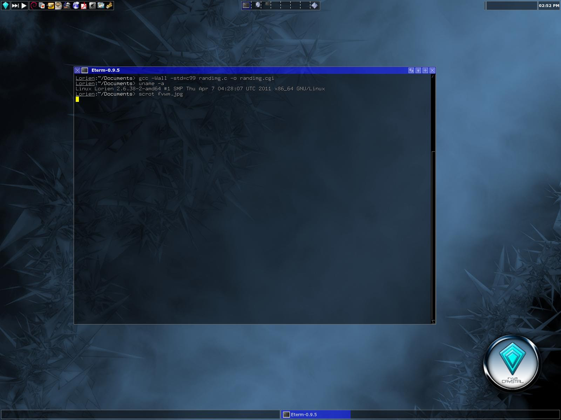Click the 02:52 PM clock
The height and width of the screenshot is (420, 561).
click(x=549, y=6)
